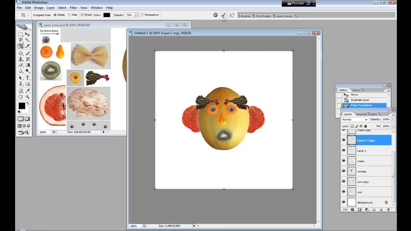Click the foreground color swatch in toolbox

click(22, 106)
